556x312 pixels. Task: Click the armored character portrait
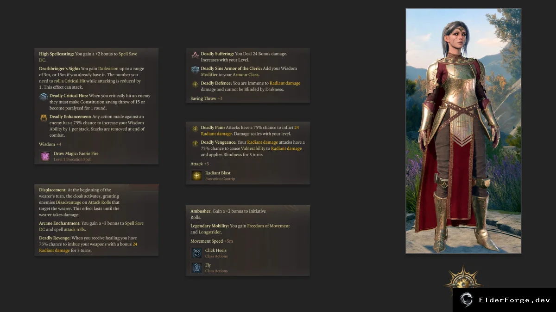(463, 131)
